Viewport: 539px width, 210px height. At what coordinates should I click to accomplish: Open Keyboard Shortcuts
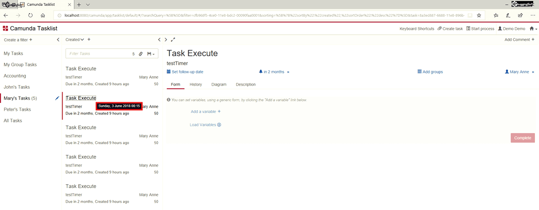(417, 29)
